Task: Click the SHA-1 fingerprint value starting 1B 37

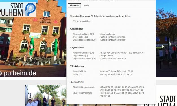Action: click(x=122, y=94)
